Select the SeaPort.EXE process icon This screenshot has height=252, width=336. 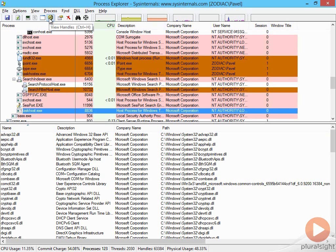click(19, 105)
